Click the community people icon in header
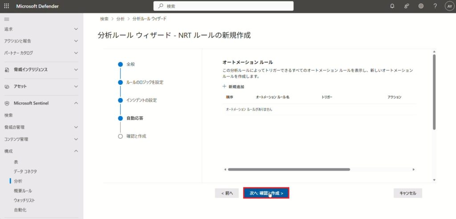Image resolution: width=456 pixels, height=219 pixels. pos(407,6)
